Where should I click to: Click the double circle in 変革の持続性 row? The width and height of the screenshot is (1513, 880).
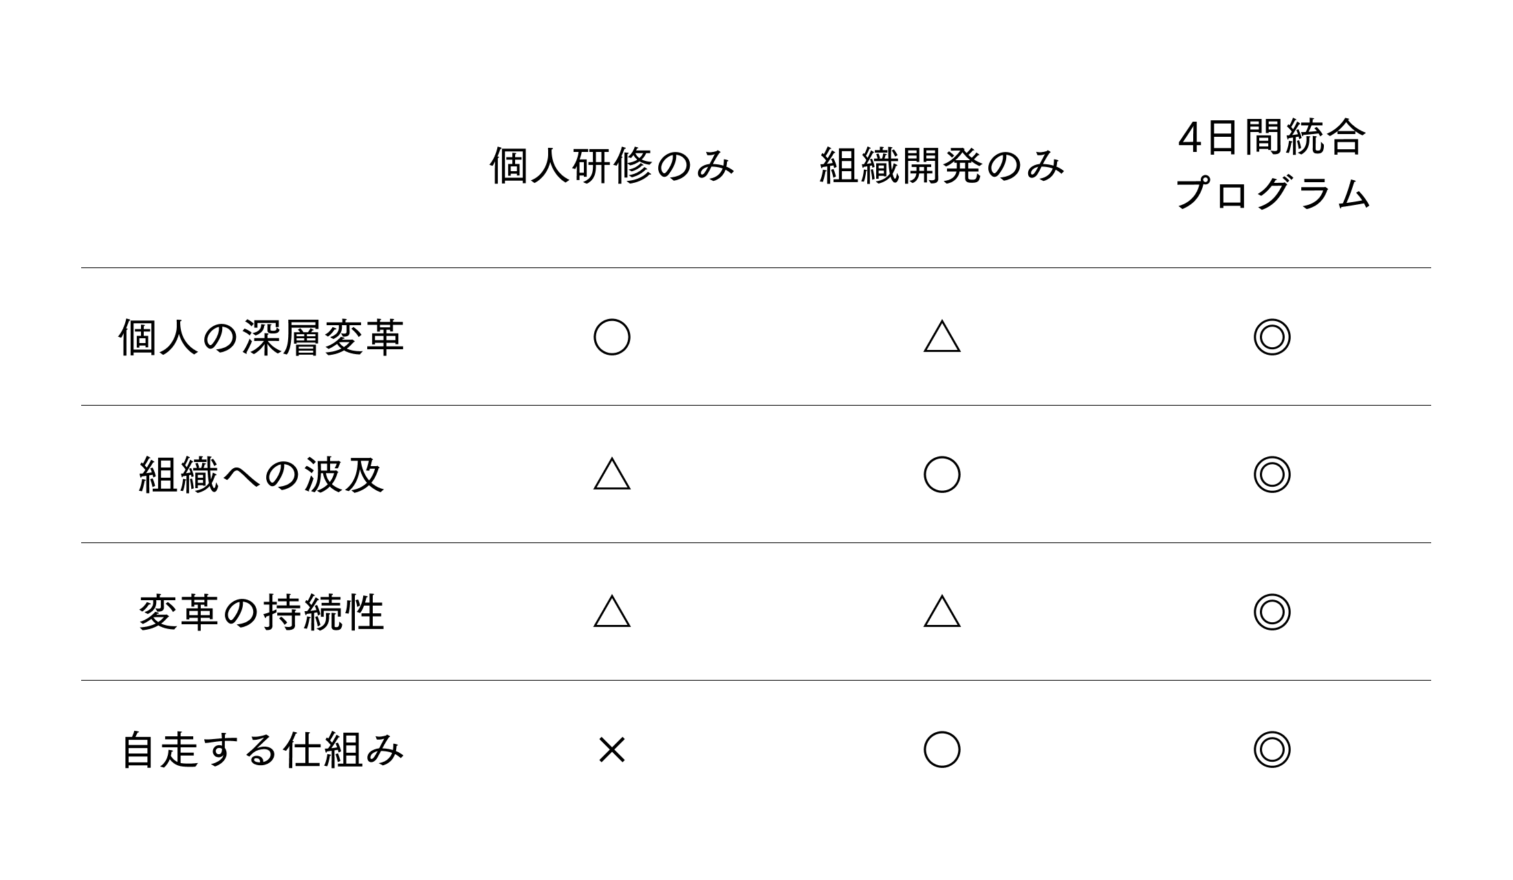click(1272, 612)
